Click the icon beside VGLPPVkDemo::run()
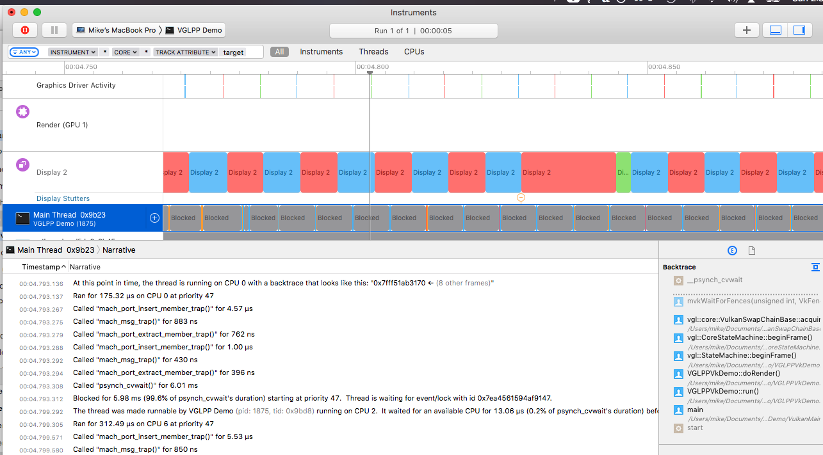823x455 pixels. coord(678,392)
